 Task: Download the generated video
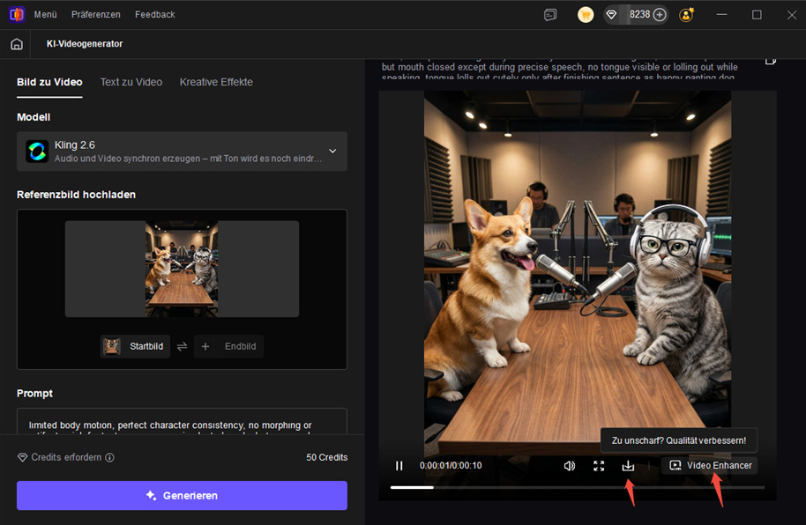628,465
